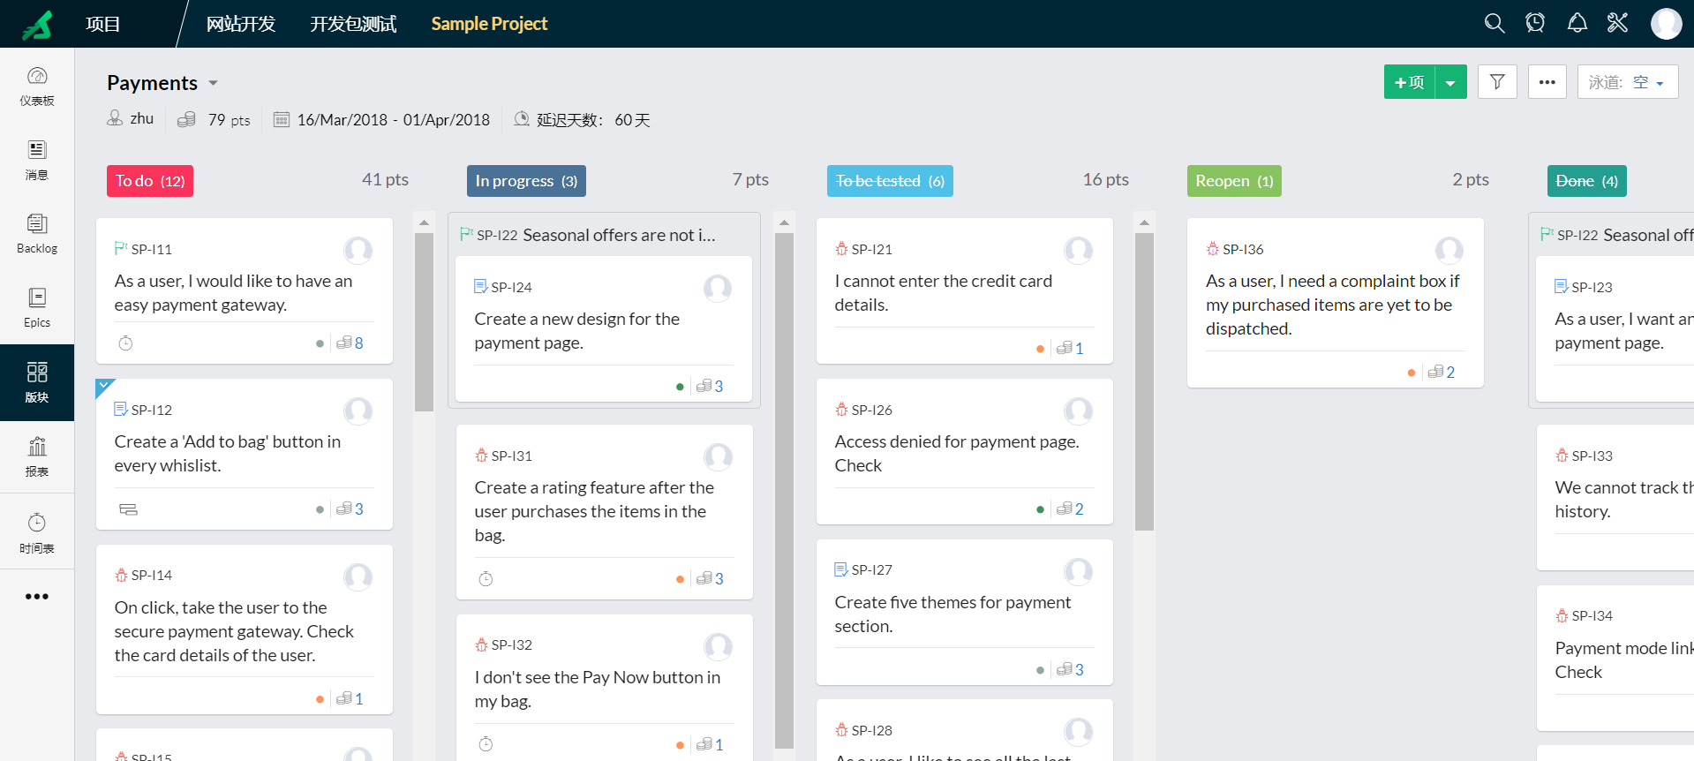
Task: Switch to the 网站开发 project tab
Action: pos(241,24)
